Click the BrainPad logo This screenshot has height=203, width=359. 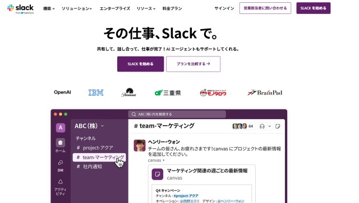(x=265, y=92)
